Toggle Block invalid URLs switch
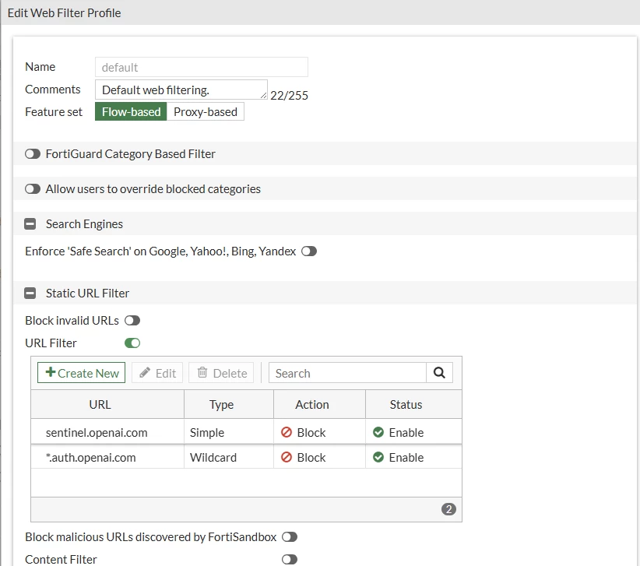The image size is (640, 566). click(x=132, y=321)
